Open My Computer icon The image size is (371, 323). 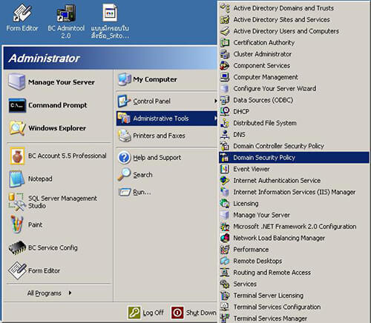pos(124,79)
